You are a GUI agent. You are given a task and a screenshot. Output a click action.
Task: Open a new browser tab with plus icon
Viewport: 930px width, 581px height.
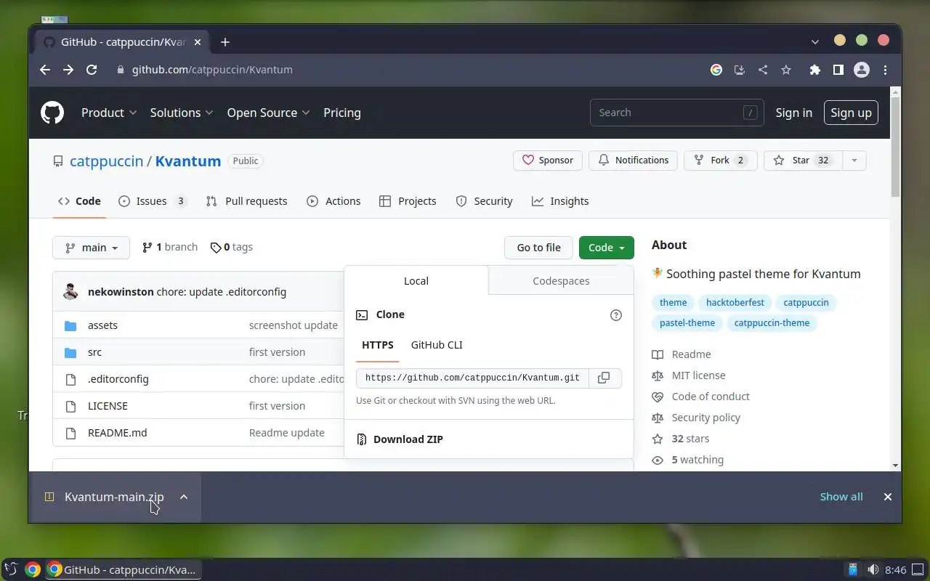[x=225, y=42]
